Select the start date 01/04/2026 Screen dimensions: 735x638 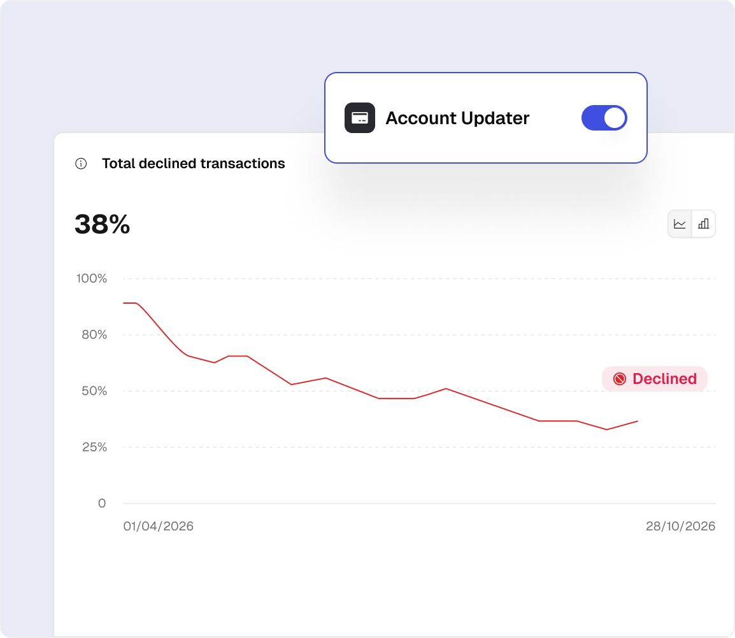coord(159,526)
